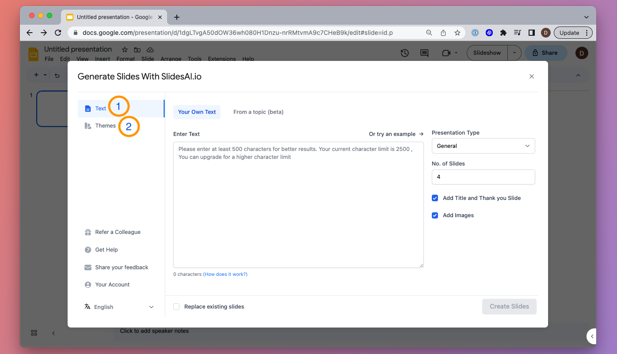Click Or try an example link

396,134
